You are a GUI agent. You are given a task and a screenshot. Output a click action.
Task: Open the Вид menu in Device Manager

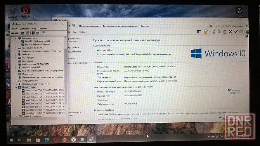point(34,28)
